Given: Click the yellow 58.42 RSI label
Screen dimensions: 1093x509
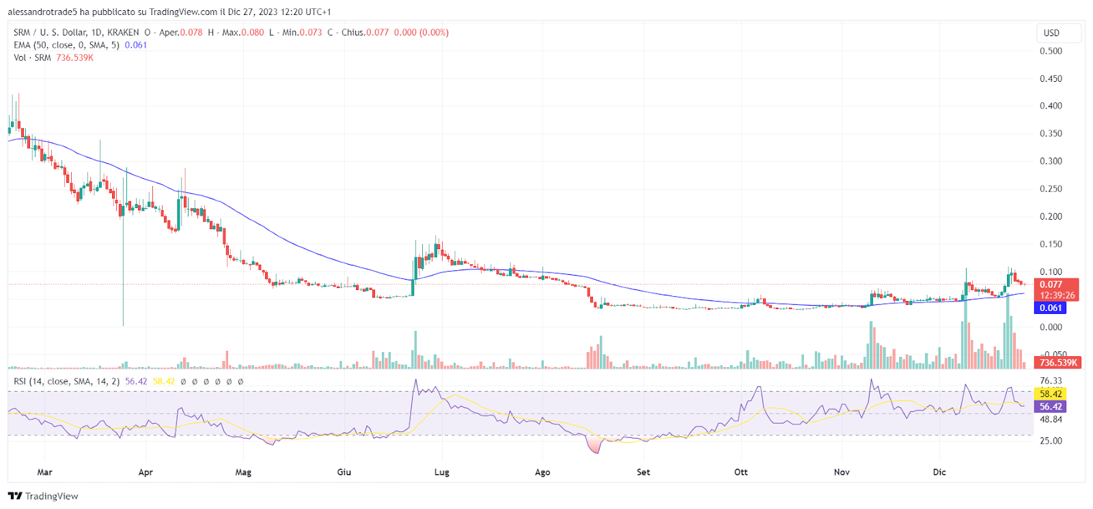Looking at the screenshot, I should click(1051, 394).
